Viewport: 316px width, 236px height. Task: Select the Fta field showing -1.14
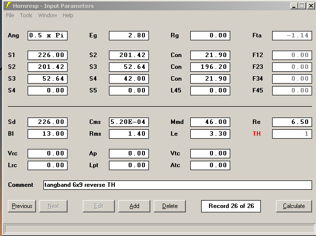[292, 35]
